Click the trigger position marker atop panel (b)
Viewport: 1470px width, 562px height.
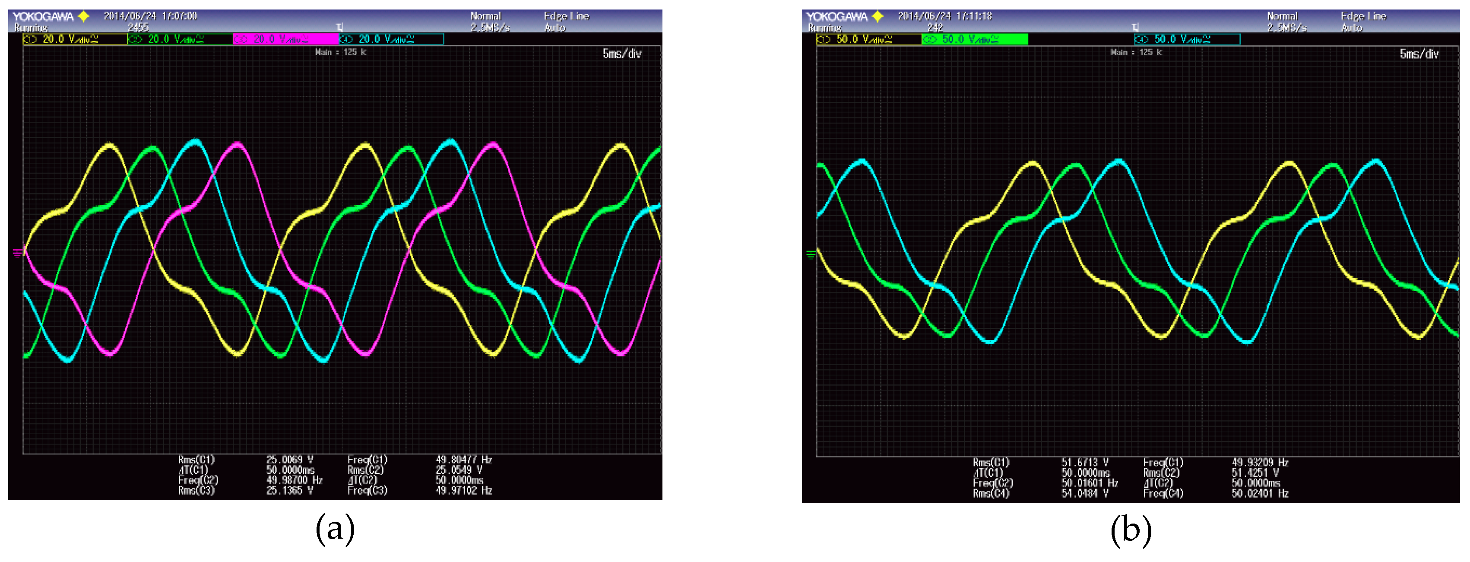1135,27
